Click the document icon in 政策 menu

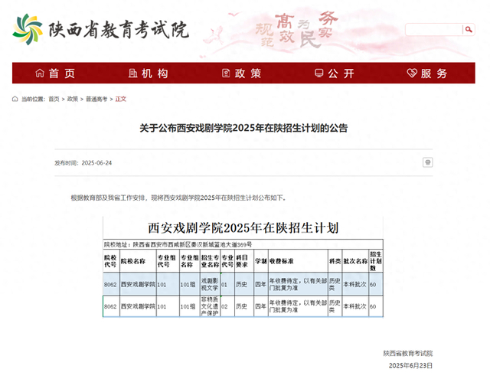[226, 73]
